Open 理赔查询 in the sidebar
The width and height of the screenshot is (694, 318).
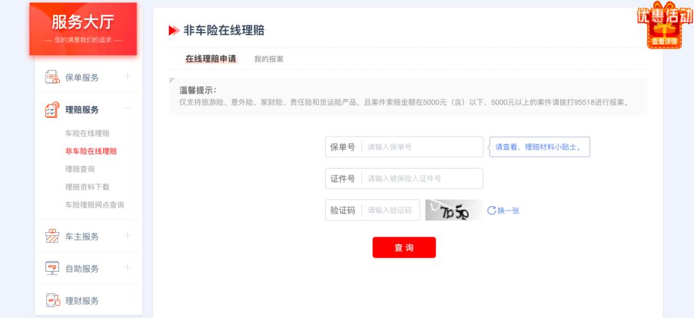point(80,169)
